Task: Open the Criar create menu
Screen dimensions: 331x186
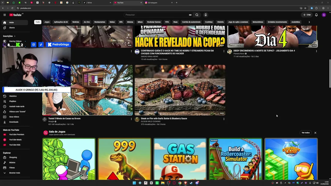Action: point(307,15)
